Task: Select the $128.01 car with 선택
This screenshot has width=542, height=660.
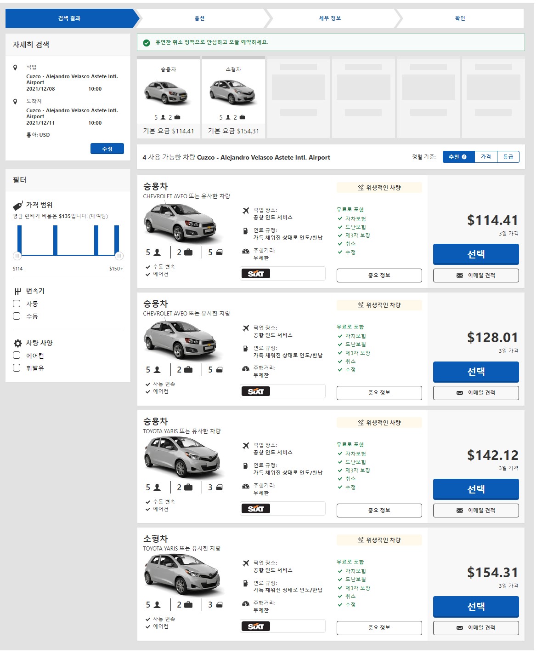Action: pos(476,372)
